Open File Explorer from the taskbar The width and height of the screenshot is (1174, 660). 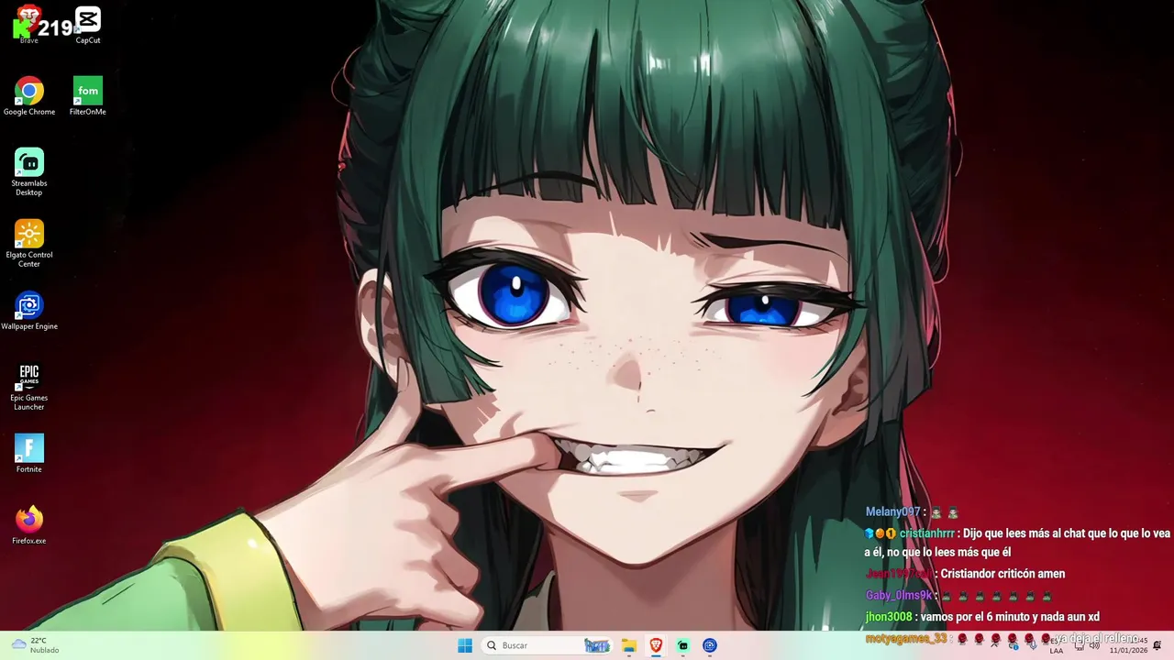click(x=628, y=645)
